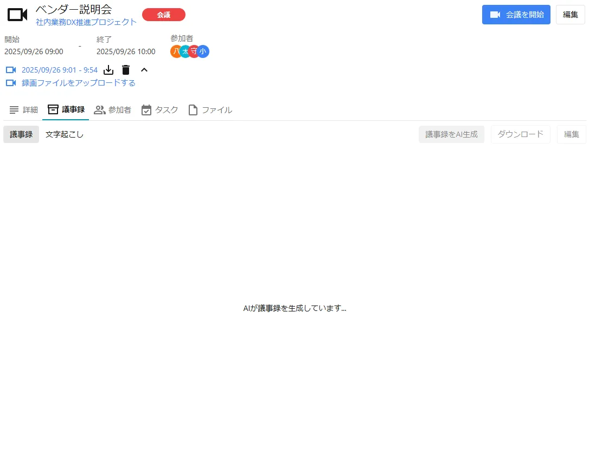Click the video camera icon beside the meeting title
The image size is (589, 468).
tap(16, 15)
